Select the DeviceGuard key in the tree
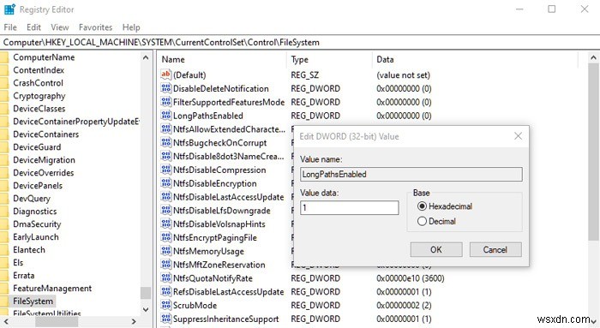 (x=37, y=147)
